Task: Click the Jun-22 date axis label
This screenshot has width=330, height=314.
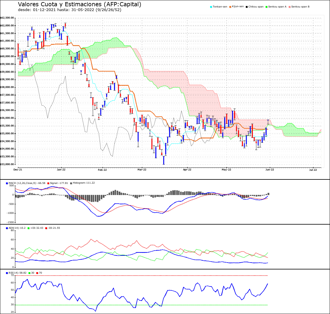Action: pos(269,170)
